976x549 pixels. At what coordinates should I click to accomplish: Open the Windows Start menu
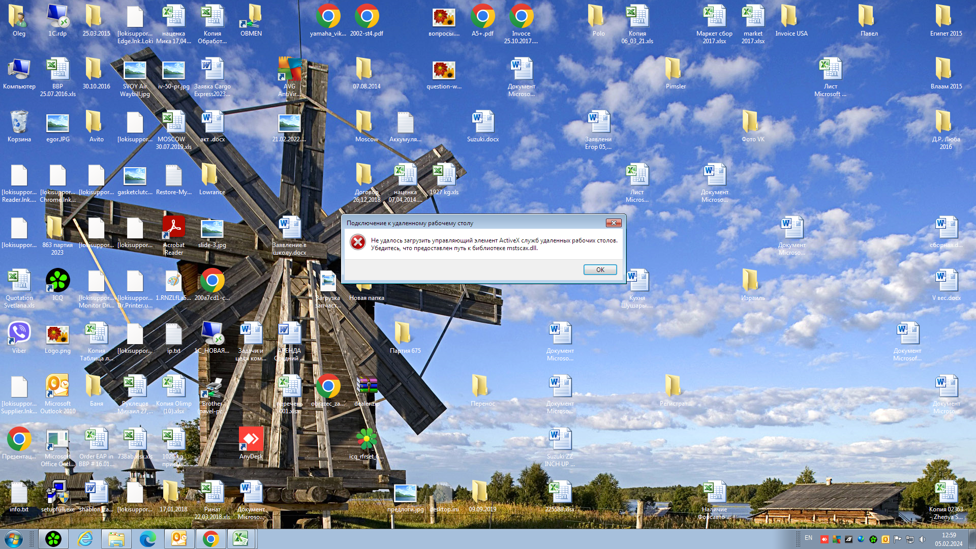tap(14, 539)
